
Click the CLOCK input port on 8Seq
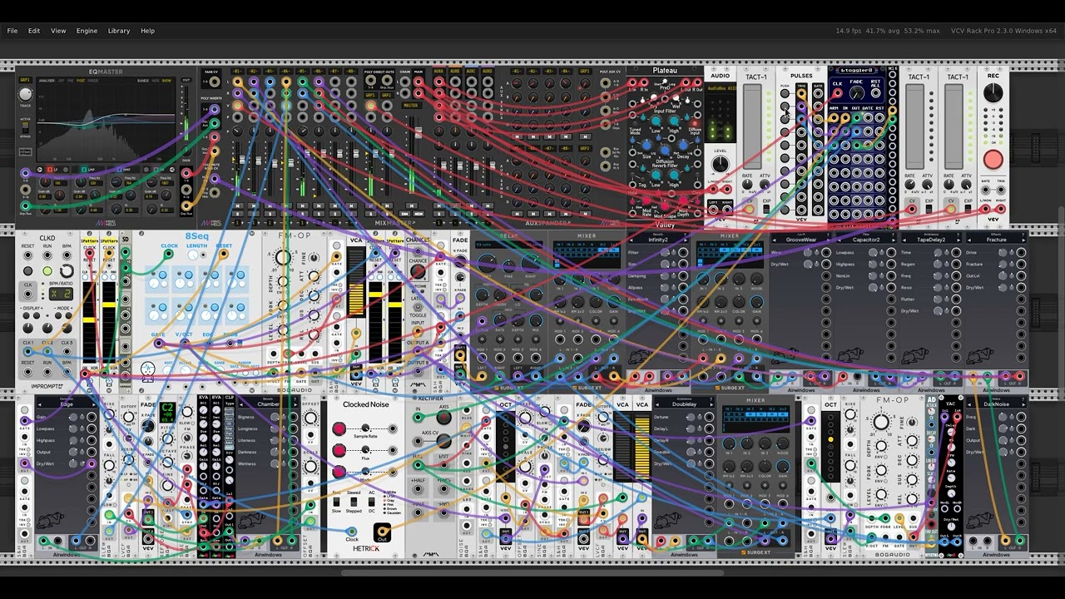pyautogui.click(x=168, y=254)
